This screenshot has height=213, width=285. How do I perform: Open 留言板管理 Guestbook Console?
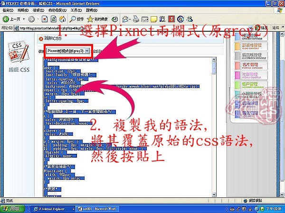pyautogui.click(x=251, y=56)
